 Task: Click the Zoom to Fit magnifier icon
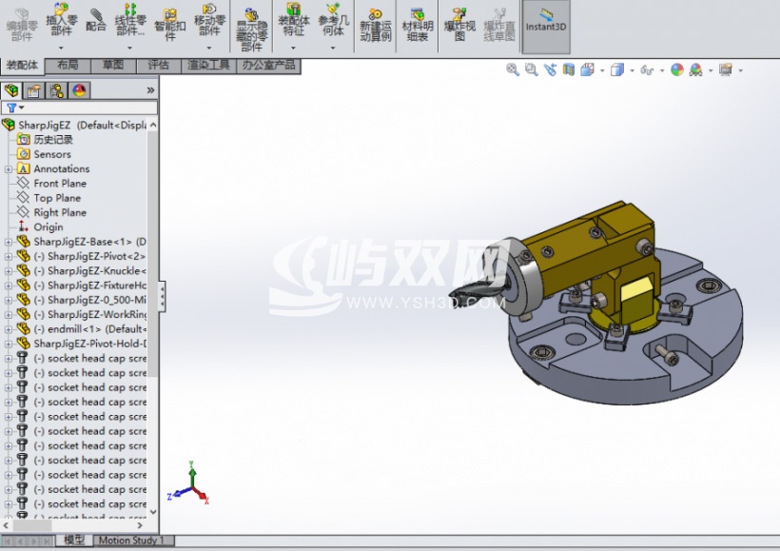click(x=513, y=69)
